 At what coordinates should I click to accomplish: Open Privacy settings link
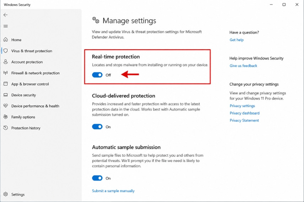pos(242,106)
